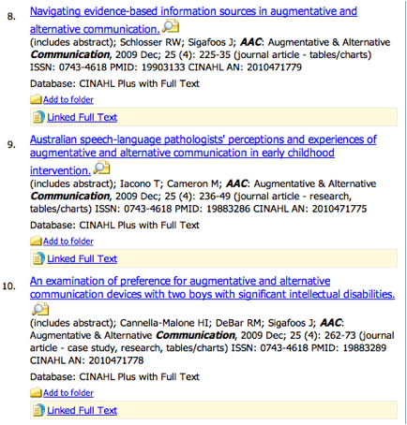Click folder icon for result 9
This screenshot has height=425, width=407.
(x=36, y=241)
